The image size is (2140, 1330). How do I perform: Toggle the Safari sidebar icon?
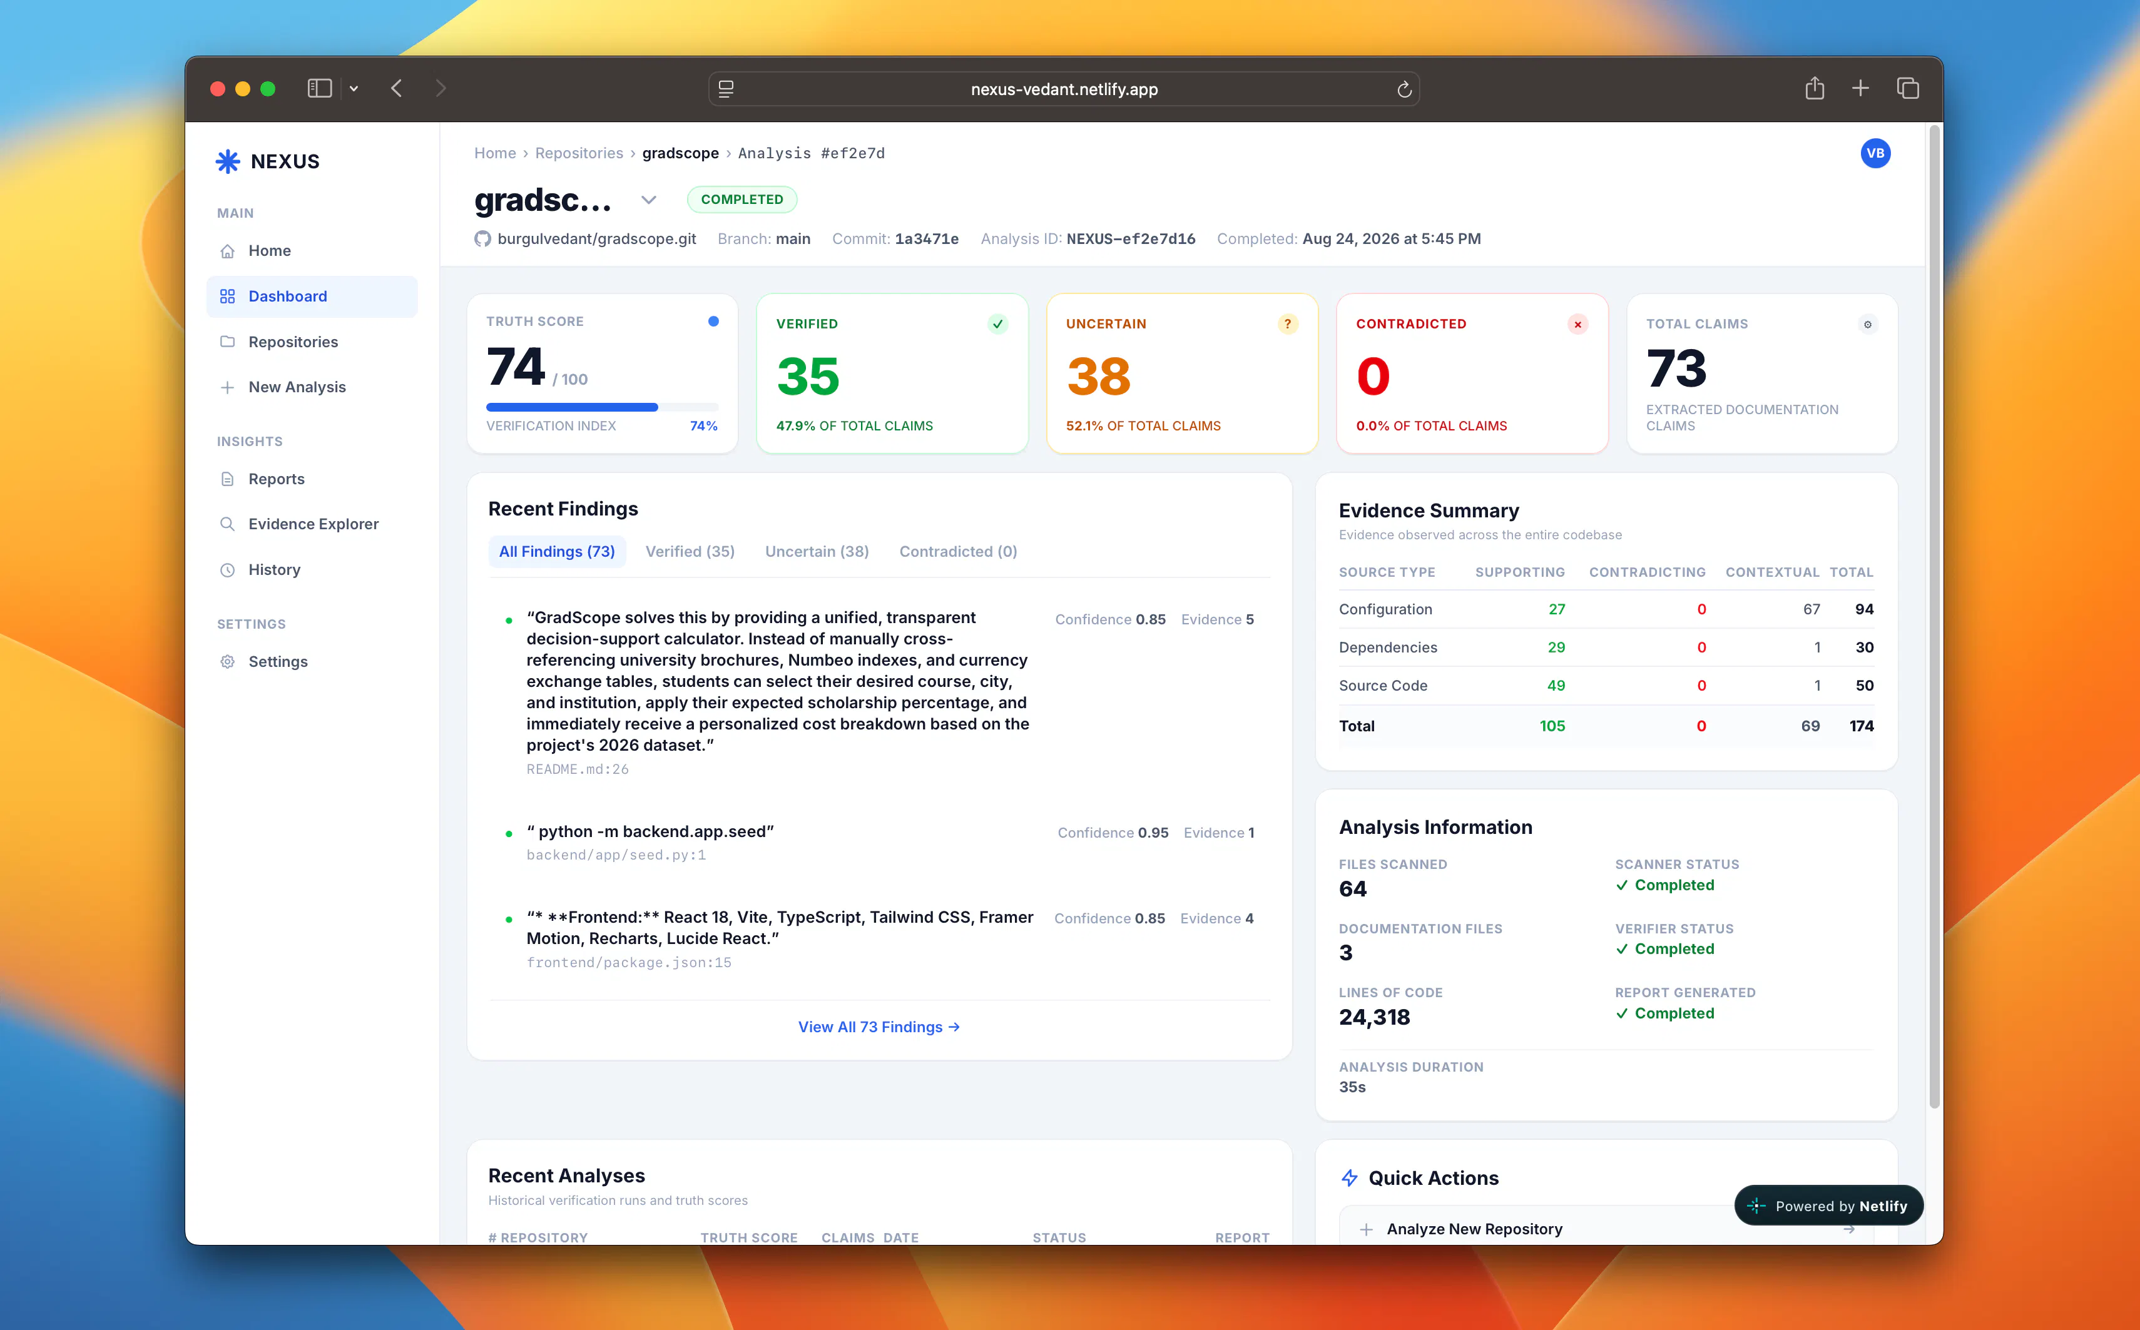[319, 88]
